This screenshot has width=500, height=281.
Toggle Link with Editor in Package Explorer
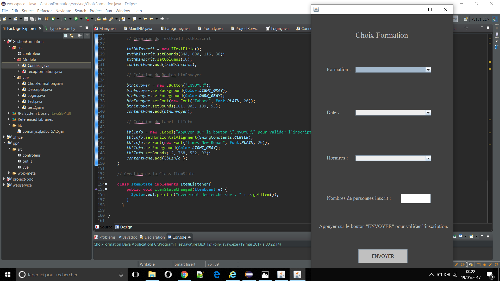click(x=72, y=36)
